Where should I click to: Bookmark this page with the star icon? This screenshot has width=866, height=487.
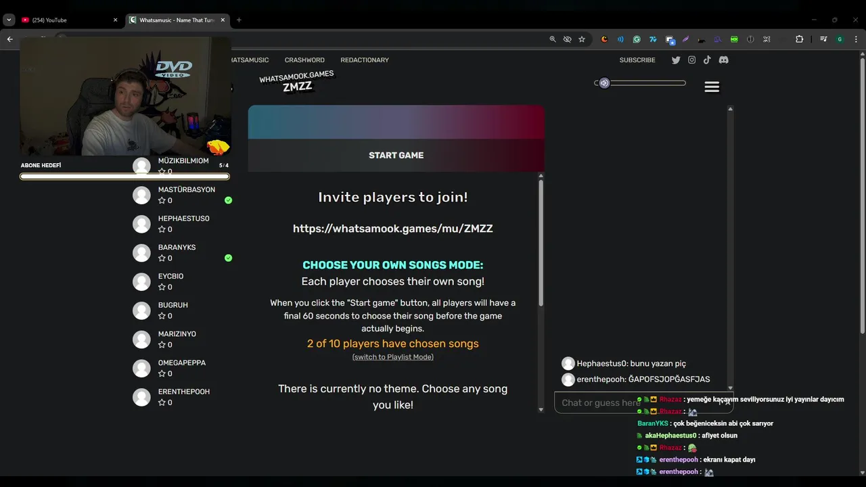coord(582,39)
